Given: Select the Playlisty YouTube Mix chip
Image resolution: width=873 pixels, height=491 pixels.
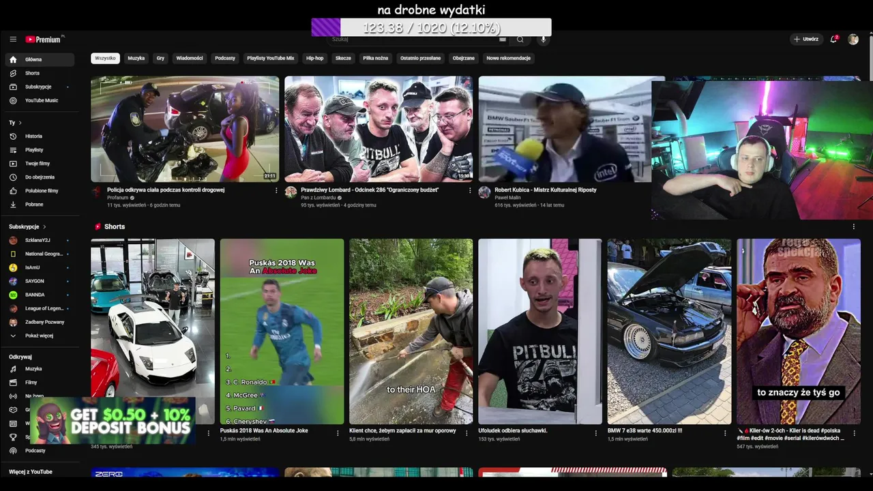Looking at the screenshot, I should coord(271,58).
